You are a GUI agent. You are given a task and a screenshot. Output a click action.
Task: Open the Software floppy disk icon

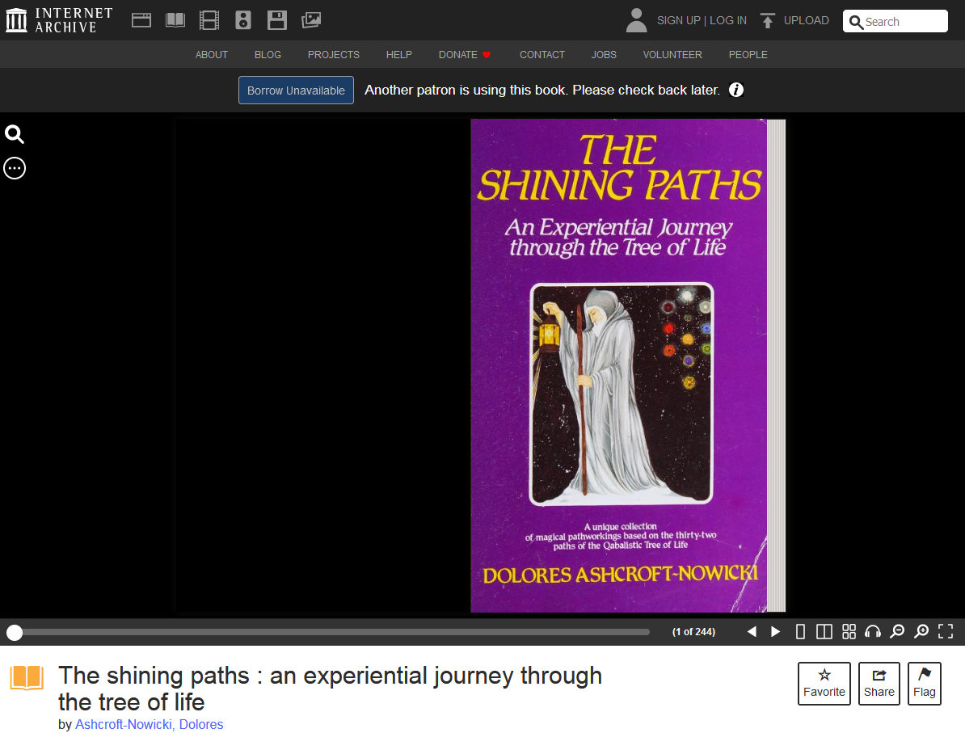click(277, 20)
